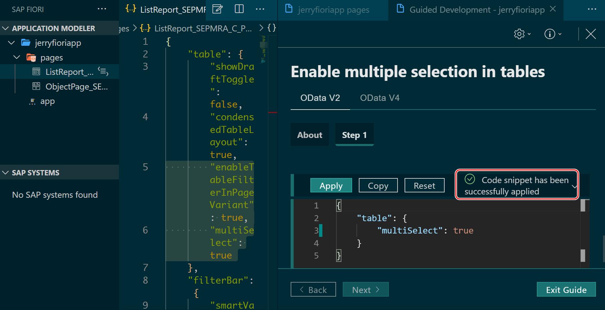This screenshot has width=605, height=310.
Task: Click "multiSelect" line in snippet editor
Action: pos(425,230)
